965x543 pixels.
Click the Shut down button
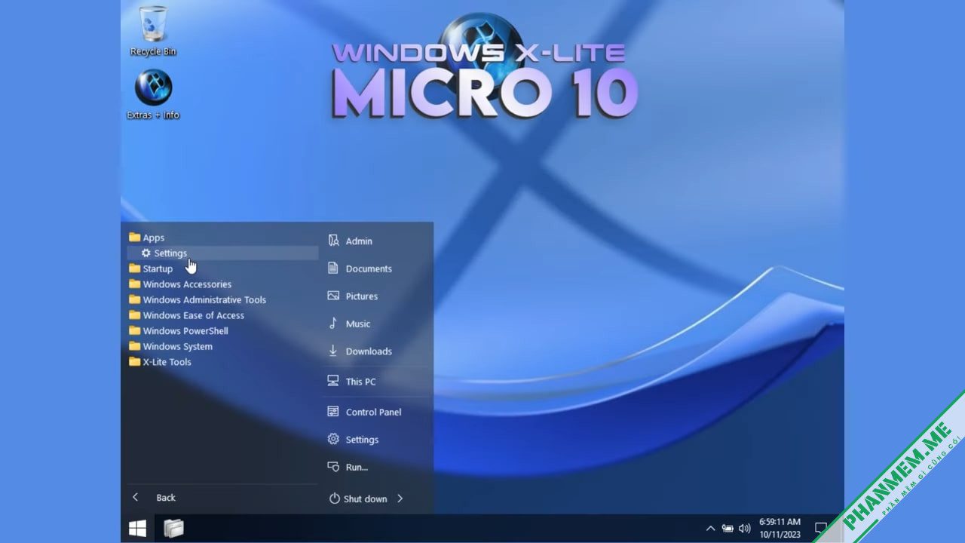(358, 499)
